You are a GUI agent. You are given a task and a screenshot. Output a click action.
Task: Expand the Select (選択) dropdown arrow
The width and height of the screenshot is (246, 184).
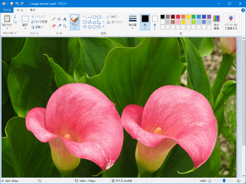[25, 28]
